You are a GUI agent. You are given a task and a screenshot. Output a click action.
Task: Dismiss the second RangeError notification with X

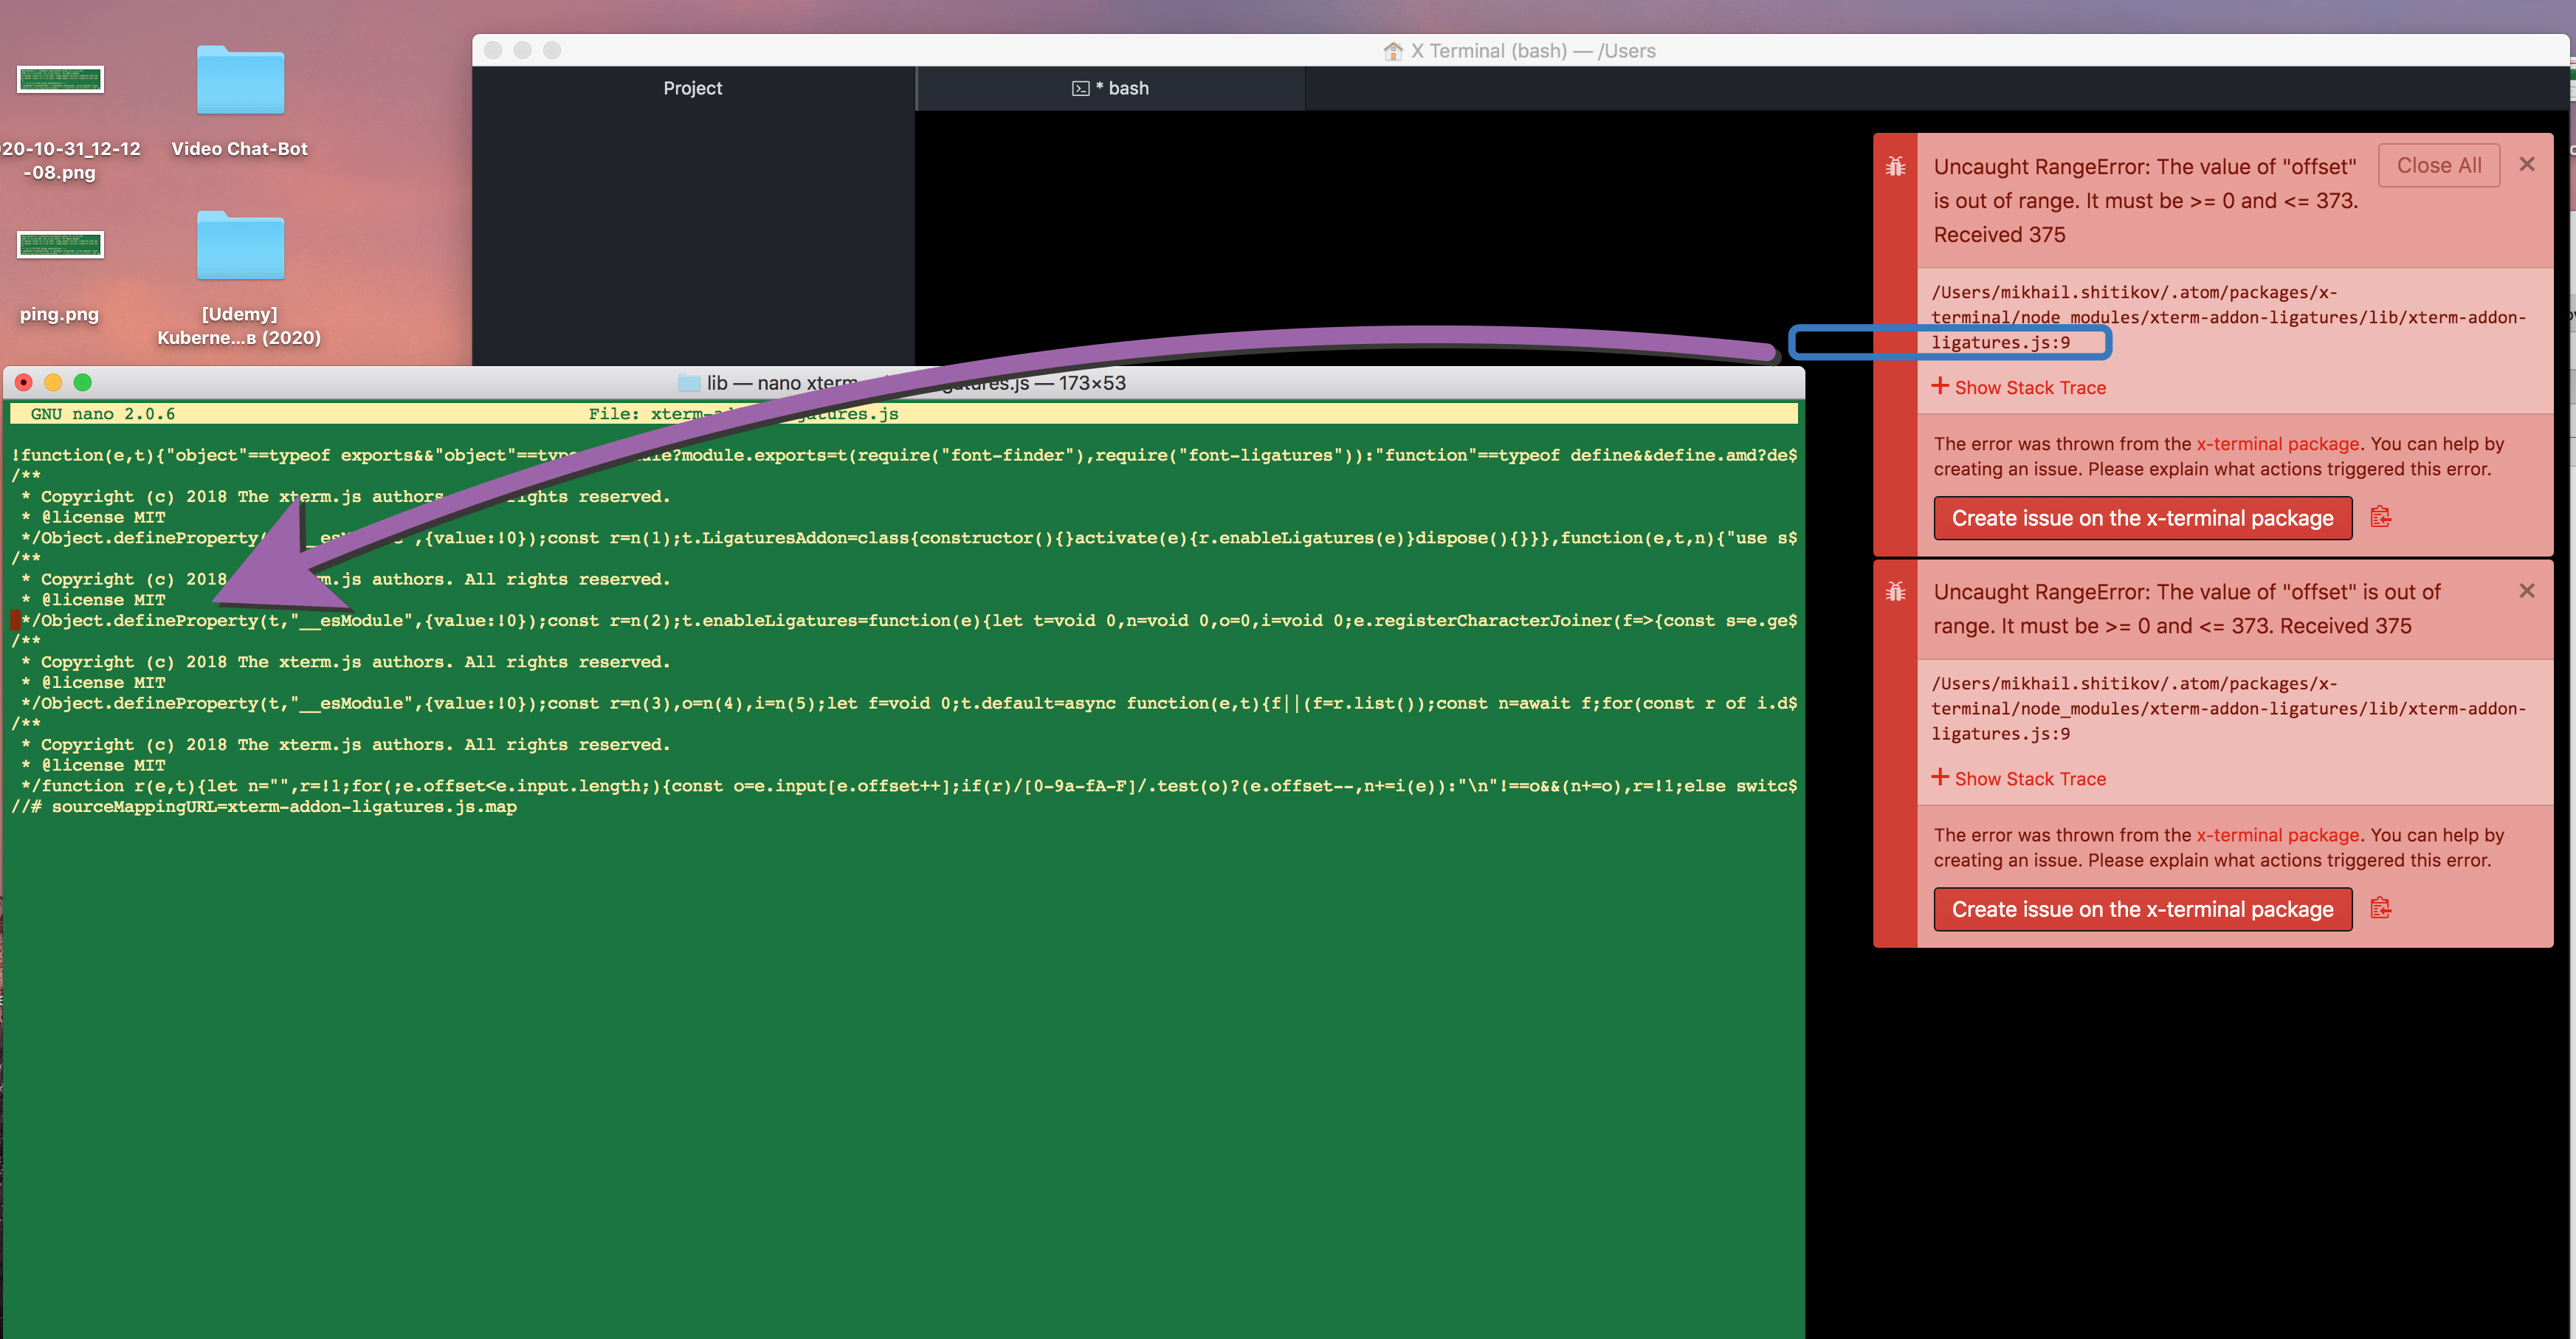(x=2526, y=590)
